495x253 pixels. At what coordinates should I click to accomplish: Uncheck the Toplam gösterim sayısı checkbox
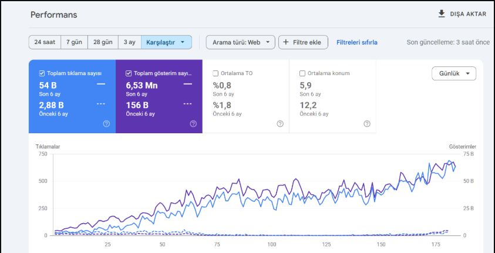point(129,73)
